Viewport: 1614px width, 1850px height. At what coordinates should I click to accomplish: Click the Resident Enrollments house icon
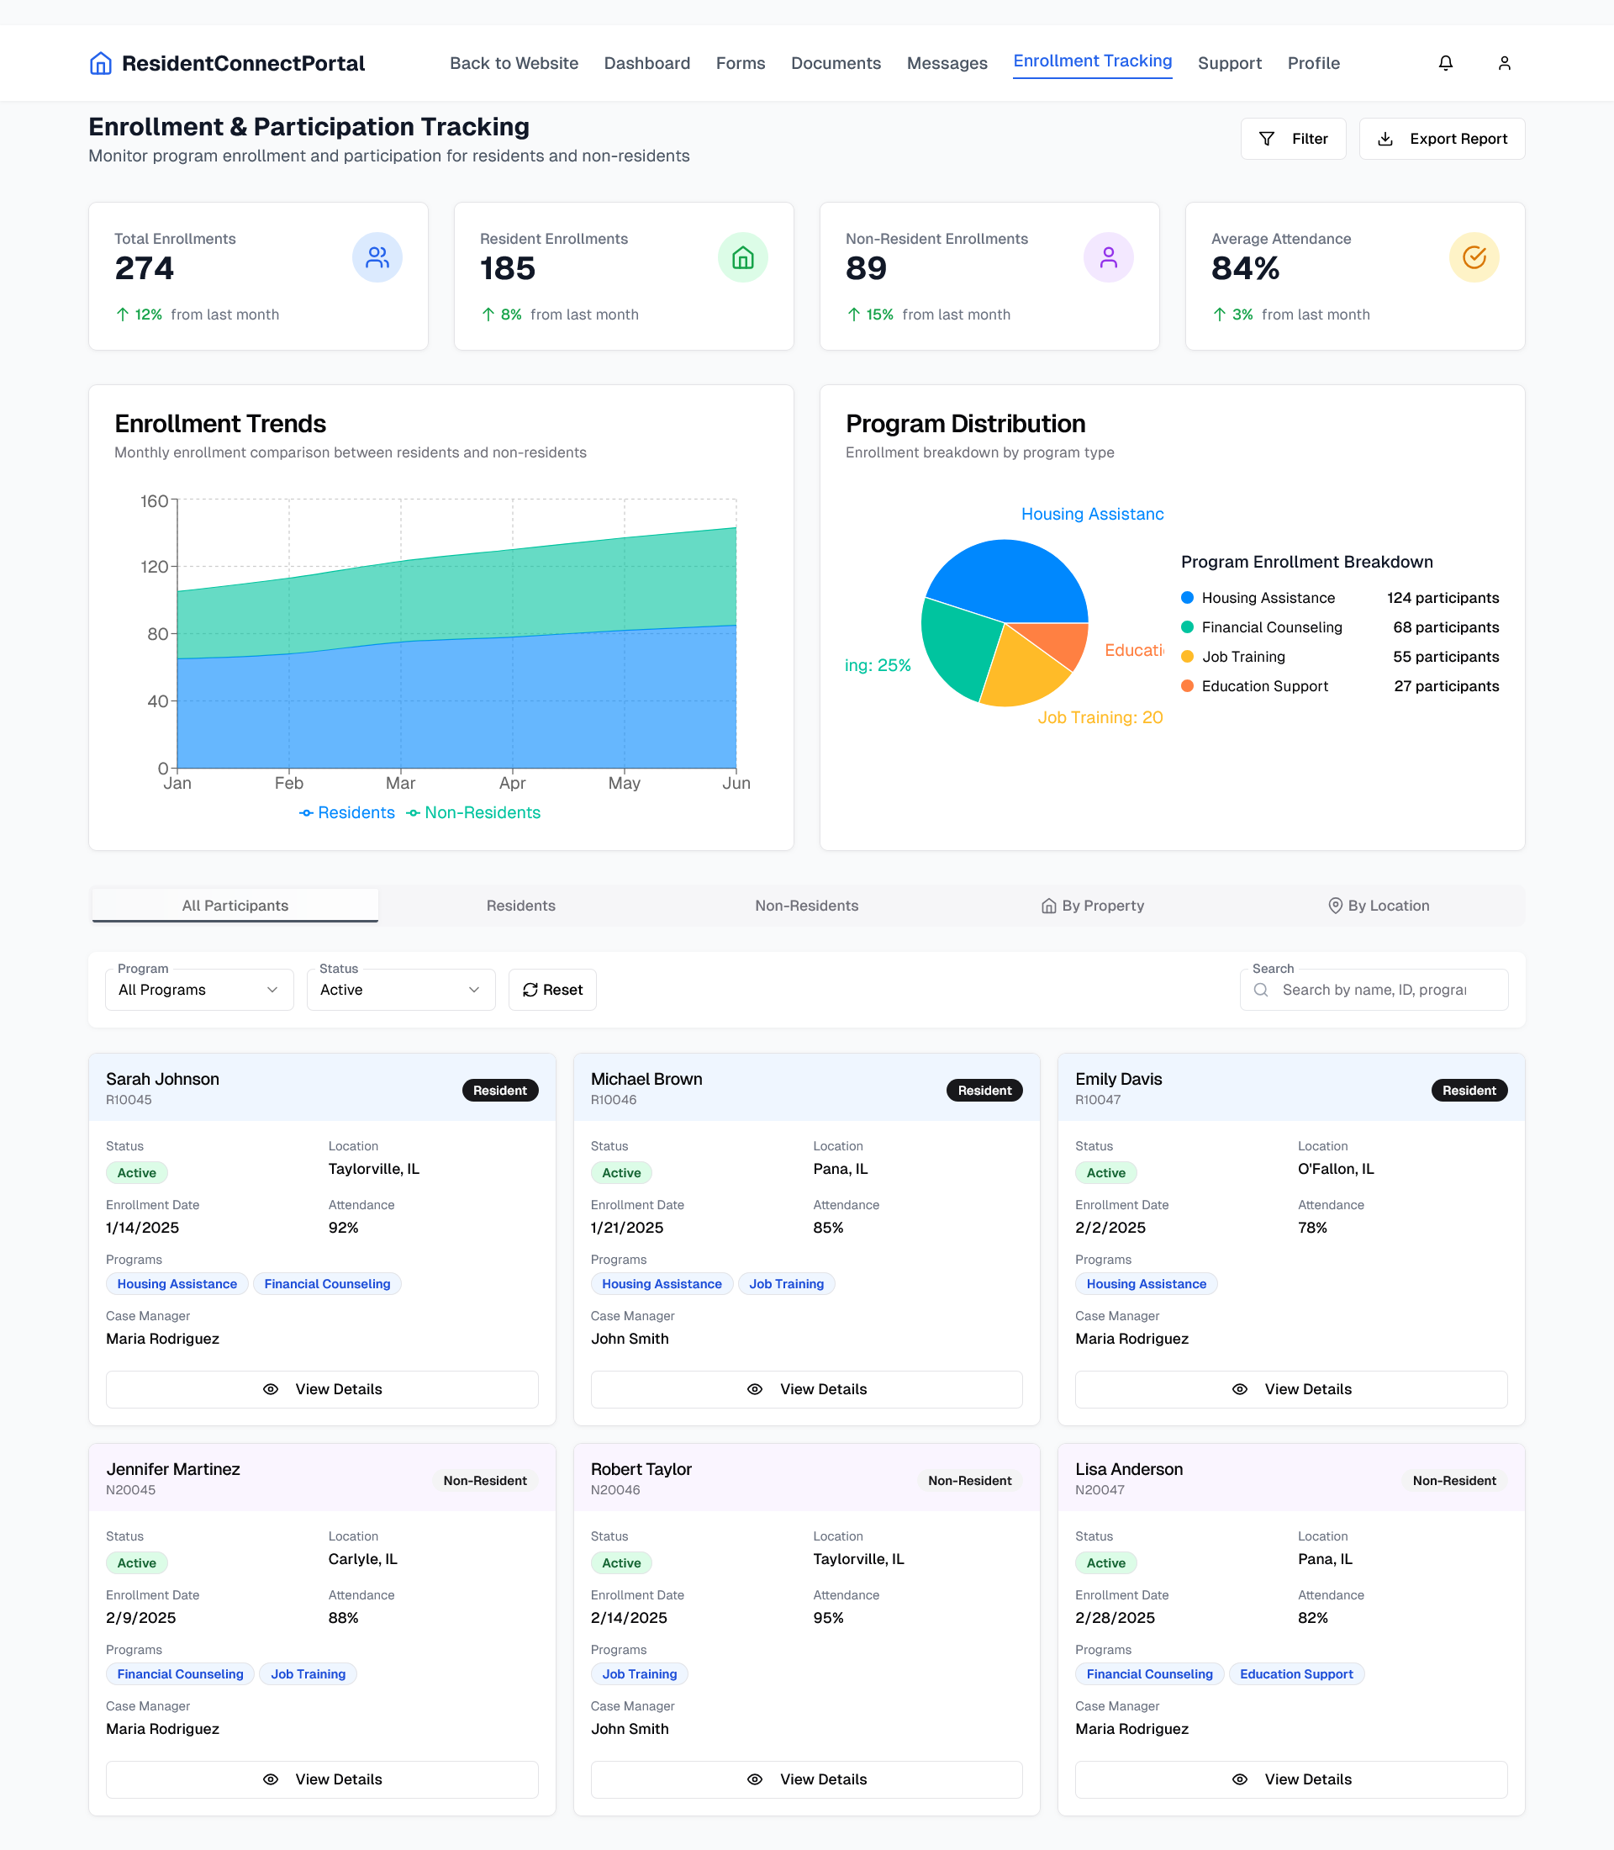742,257
